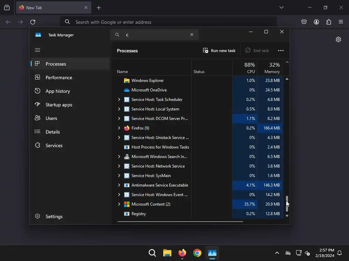The height and width of the screenshot is (261, 349).
Task: Open Chrome from taskbar
Action: [197, 253]
